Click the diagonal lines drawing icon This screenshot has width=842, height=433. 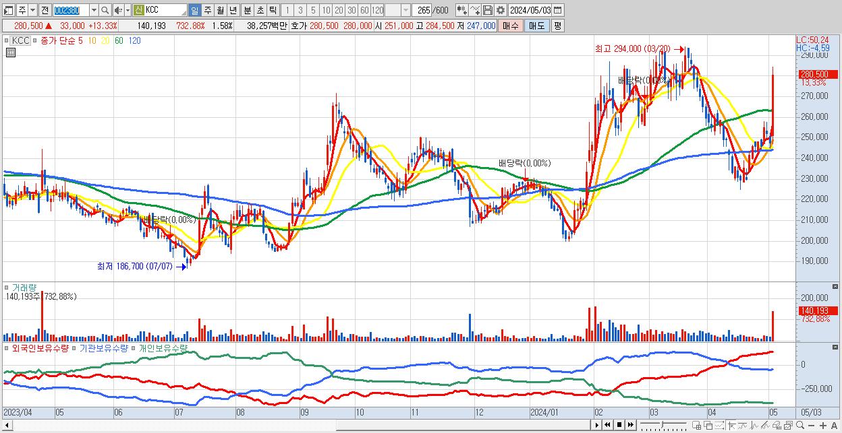pyautogui.click(x=765, y=425)
